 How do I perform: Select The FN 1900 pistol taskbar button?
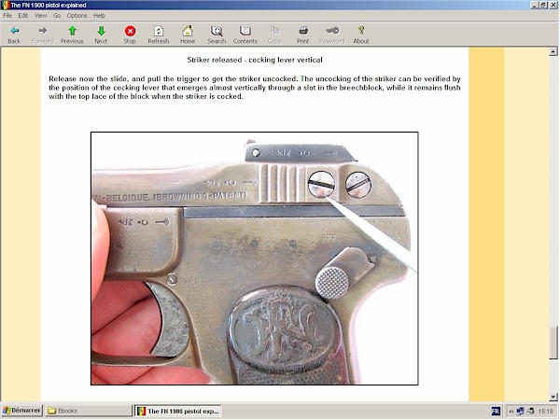(x=178, y=411)
